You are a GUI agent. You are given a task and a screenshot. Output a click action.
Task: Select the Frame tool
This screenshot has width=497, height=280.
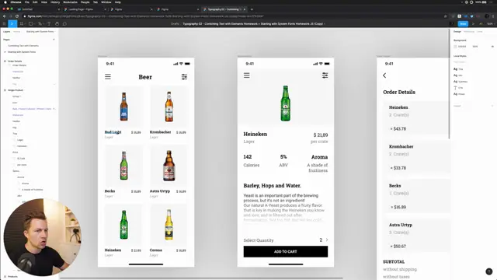[22, 24]
